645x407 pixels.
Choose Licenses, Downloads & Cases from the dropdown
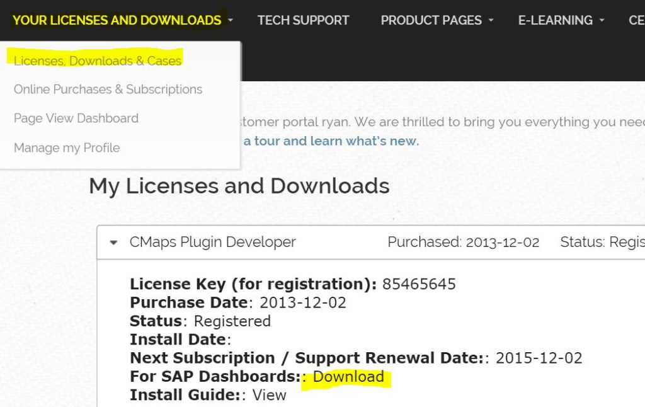pos(98,60)
